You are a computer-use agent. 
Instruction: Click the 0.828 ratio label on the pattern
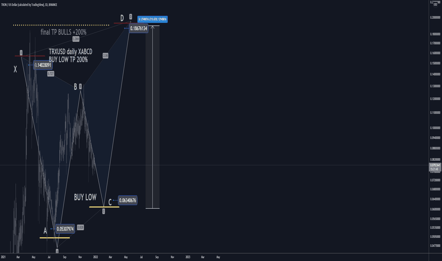(80, 227)
